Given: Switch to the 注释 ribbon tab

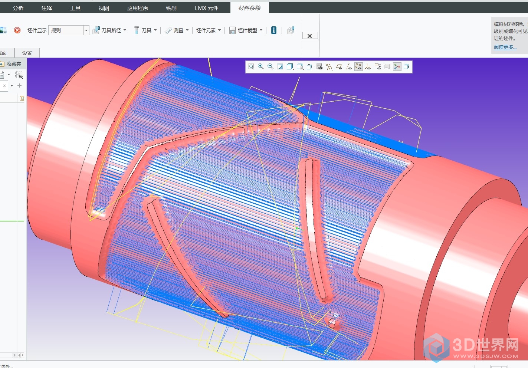Looking at the screenshot, I should (x=47, y=8).
